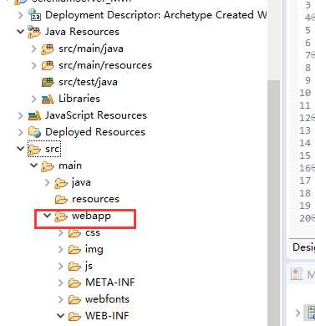Select the webapp folder label
This screenshot has height=326, width=315.
(x=91, y=216)
